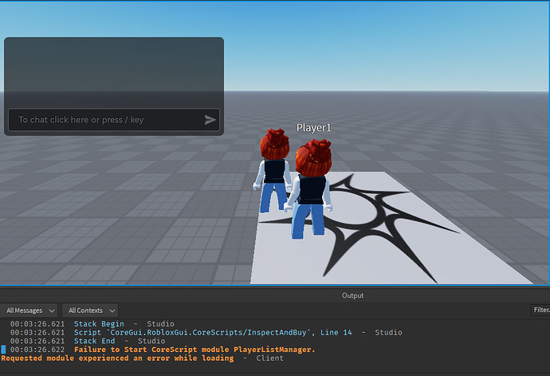The width and height of the screenshot is (550, 376).
Task: Click the blue marker beside the error line
Action: pos(3,350)
